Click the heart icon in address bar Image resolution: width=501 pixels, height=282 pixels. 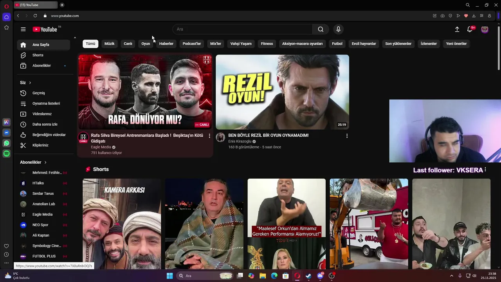click(466, 16)
